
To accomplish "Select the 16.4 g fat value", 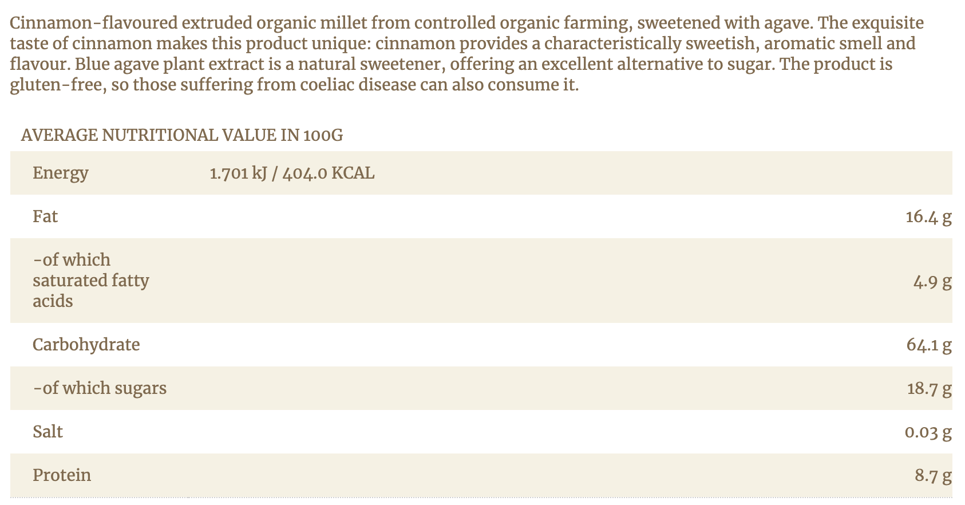I will pos(928,216).
